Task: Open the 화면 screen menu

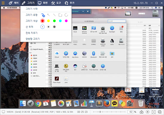Action: [43, 3]
